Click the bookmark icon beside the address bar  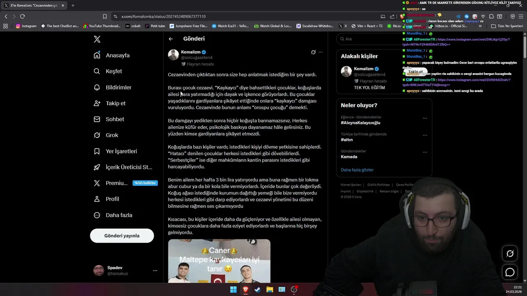[105, 16]
